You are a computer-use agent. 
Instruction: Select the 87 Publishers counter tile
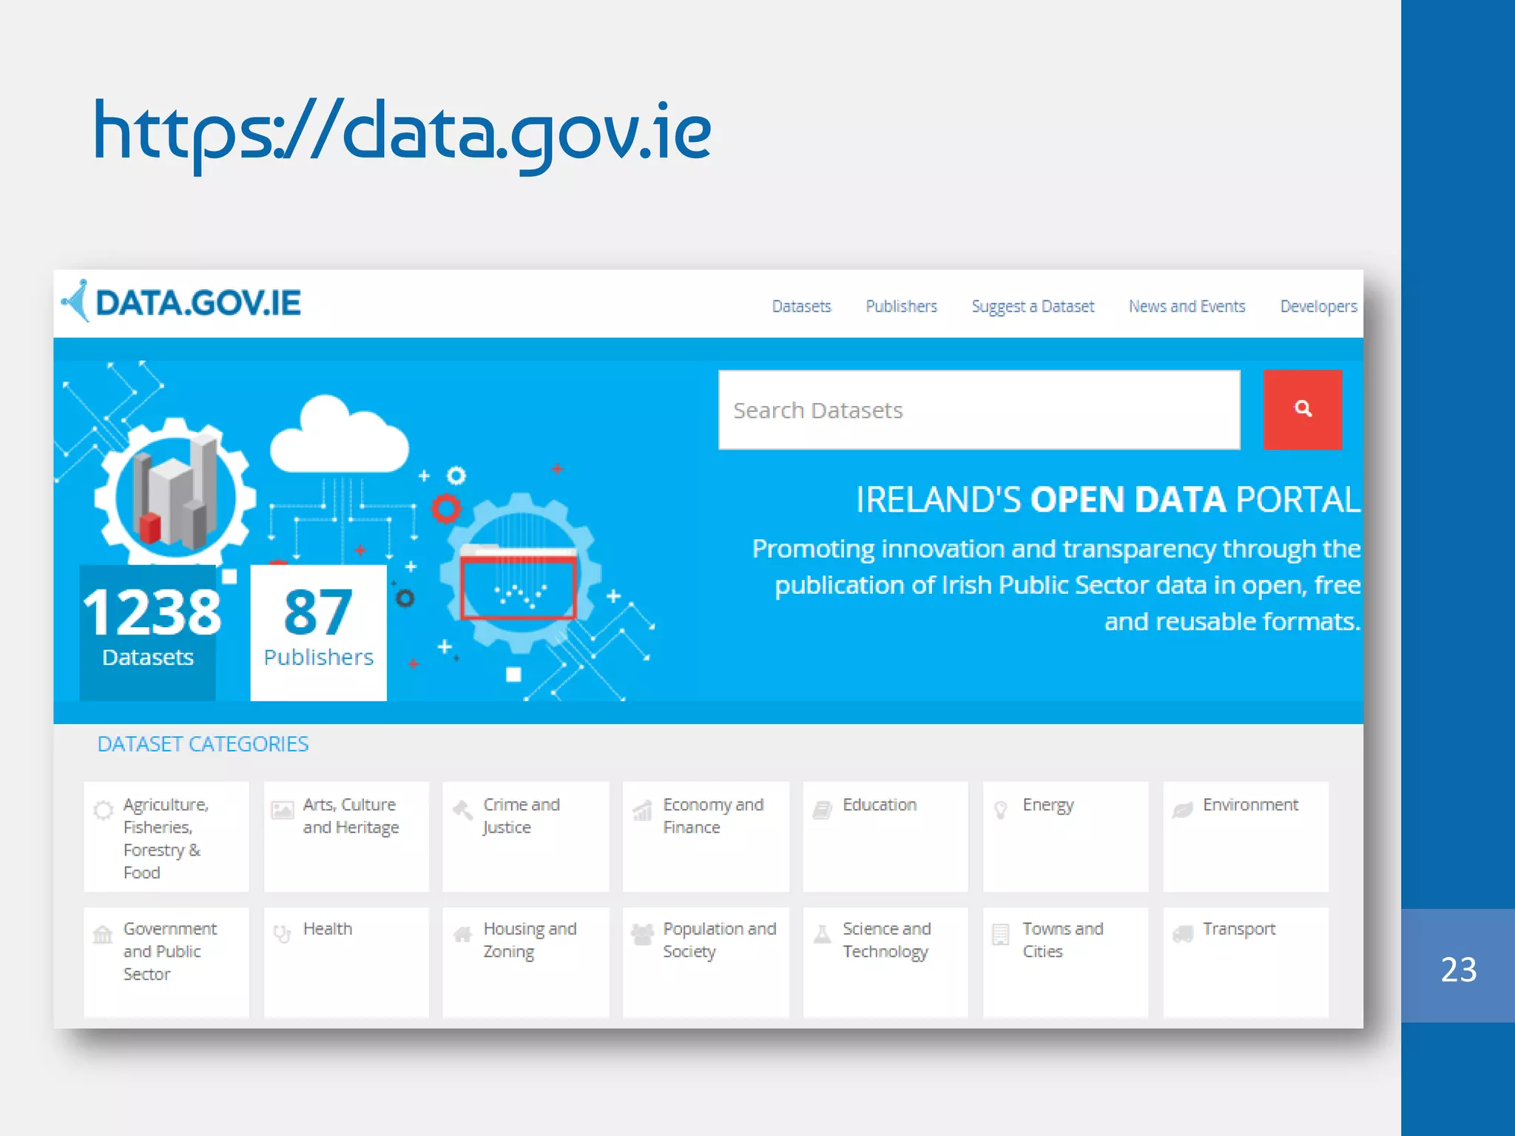tap(318, 632)
